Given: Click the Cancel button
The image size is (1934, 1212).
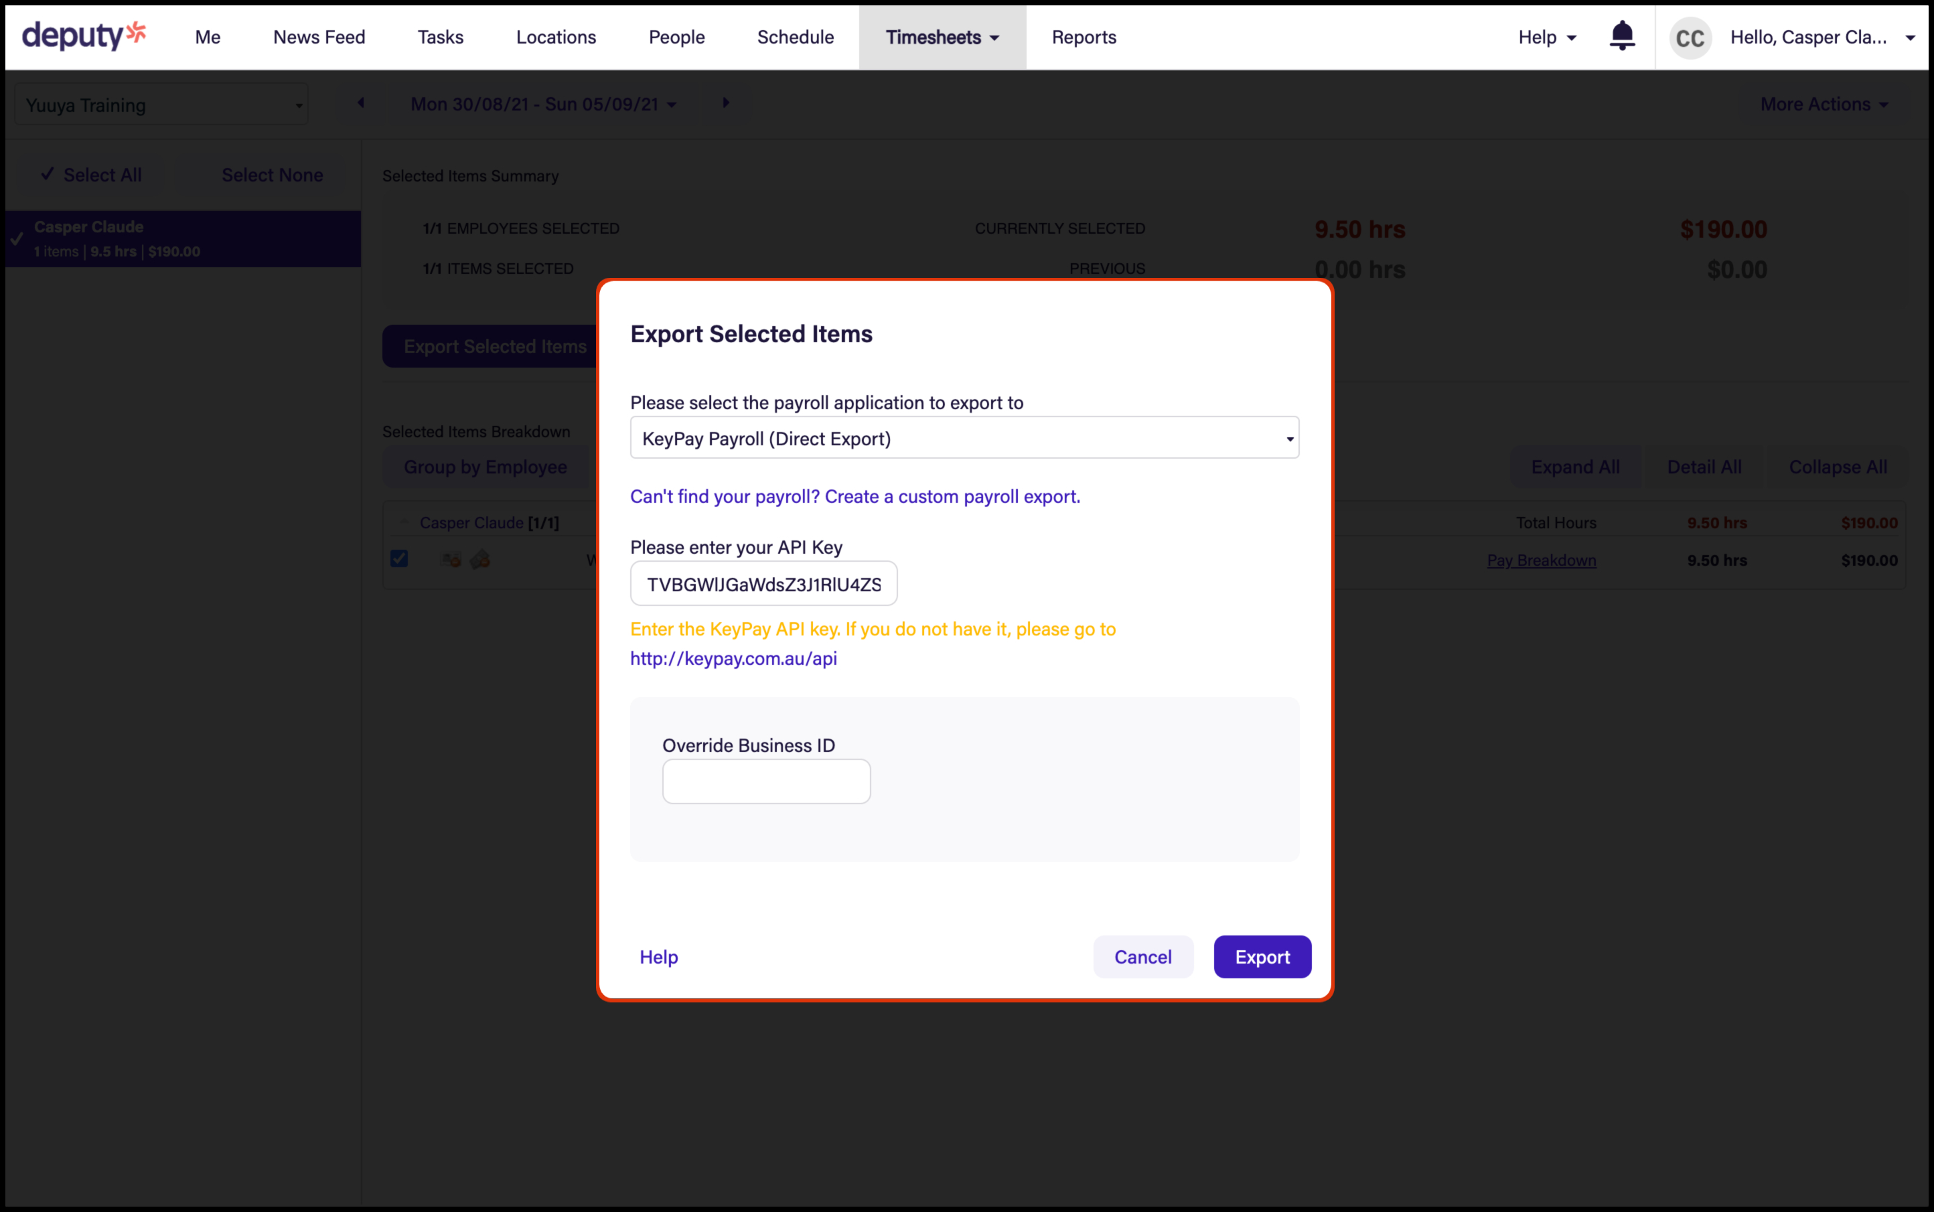Looking at the screenshot, I should click(x=1142, y=956).
